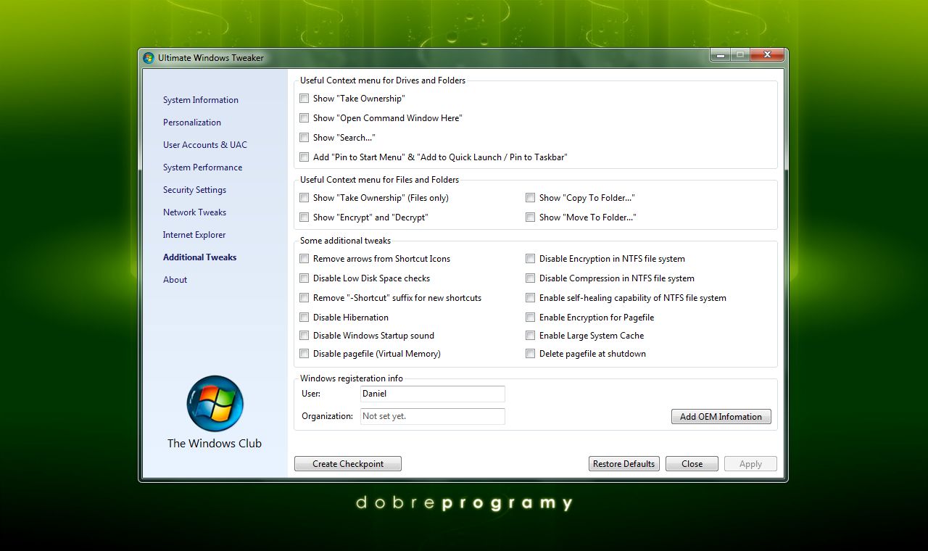Image resolution: width=928 pixels, height=551 pixels.
Task: Check Disable pagefile (Virtual Memory)
Action: click(x=304, y=354)
